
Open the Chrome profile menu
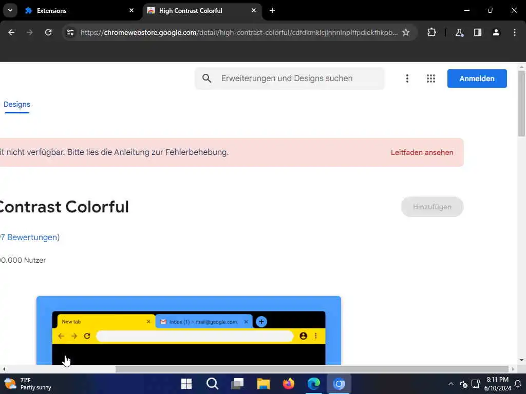click(496, 32)
